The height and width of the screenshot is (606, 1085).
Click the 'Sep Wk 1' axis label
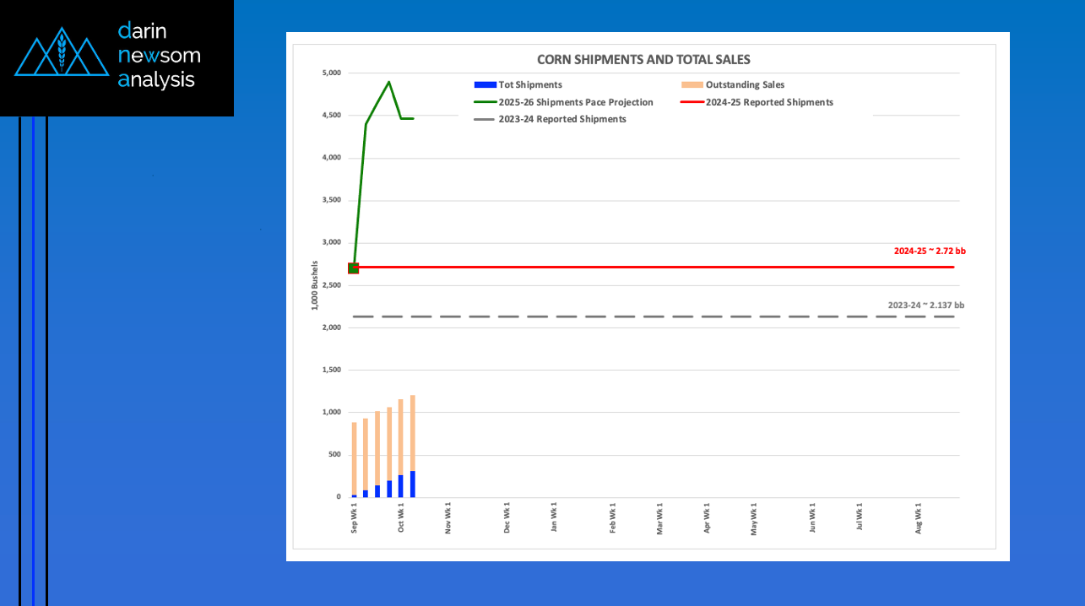click(355, 519)
